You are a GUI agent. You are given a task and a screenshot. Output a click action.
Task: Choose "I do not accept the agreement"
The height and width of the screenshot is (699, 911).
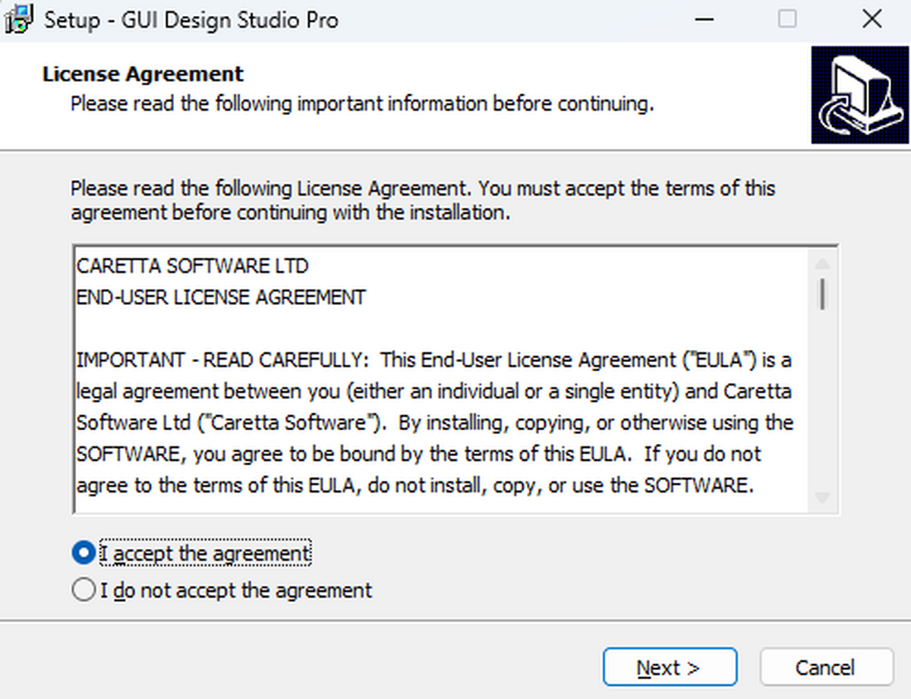click(x=84, y=590)
